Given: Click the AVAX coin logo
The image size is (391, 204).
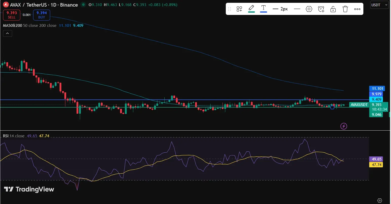Looking at the screenshot, I should coord(6,5).
